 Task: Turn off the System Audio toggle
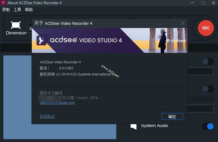click(x=208, y=126)
